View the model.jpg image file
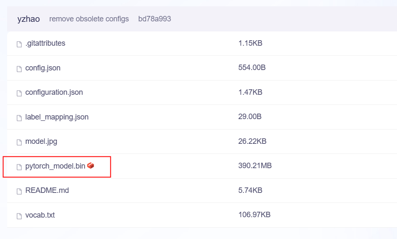The image size is (397, 239). tap(41, 141)
